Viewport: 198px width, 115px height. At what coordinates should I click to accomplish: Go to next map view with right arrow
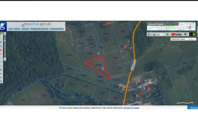1,77
